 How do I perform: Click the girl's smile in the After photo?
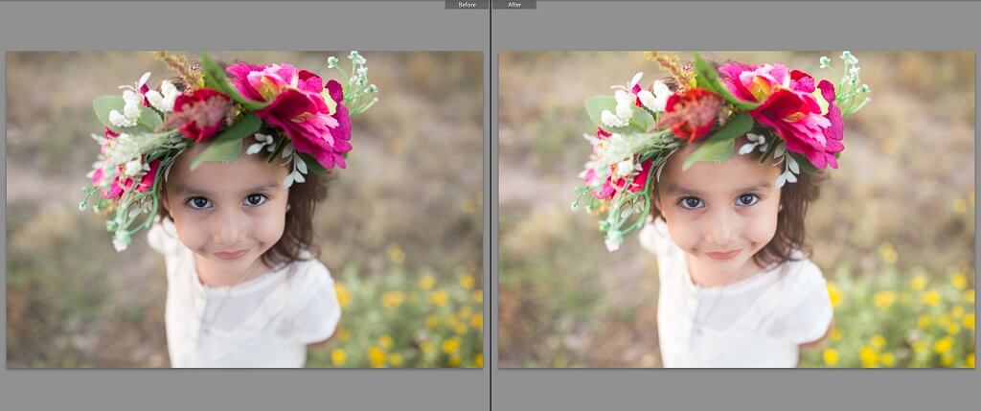tap(722, 254)
